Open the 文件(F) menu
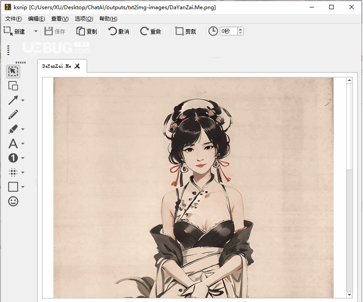The height and width of the screenshot is (302, 363). (14, 19)
